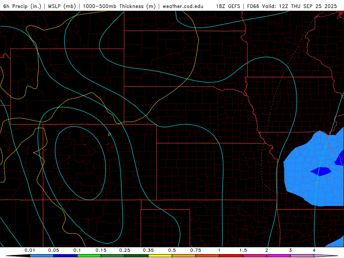Click the '18Z GEFS' model run label
Screen dimensions: 344x258
click(228, 6)
